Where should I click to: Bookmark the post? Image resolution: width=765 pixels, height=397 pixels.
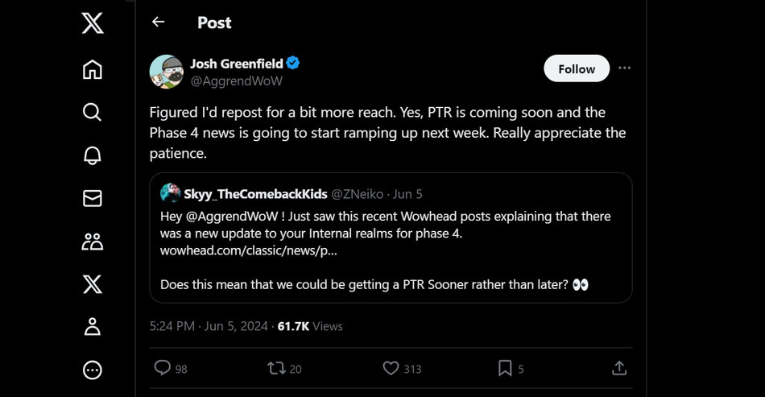coord(505,368)
